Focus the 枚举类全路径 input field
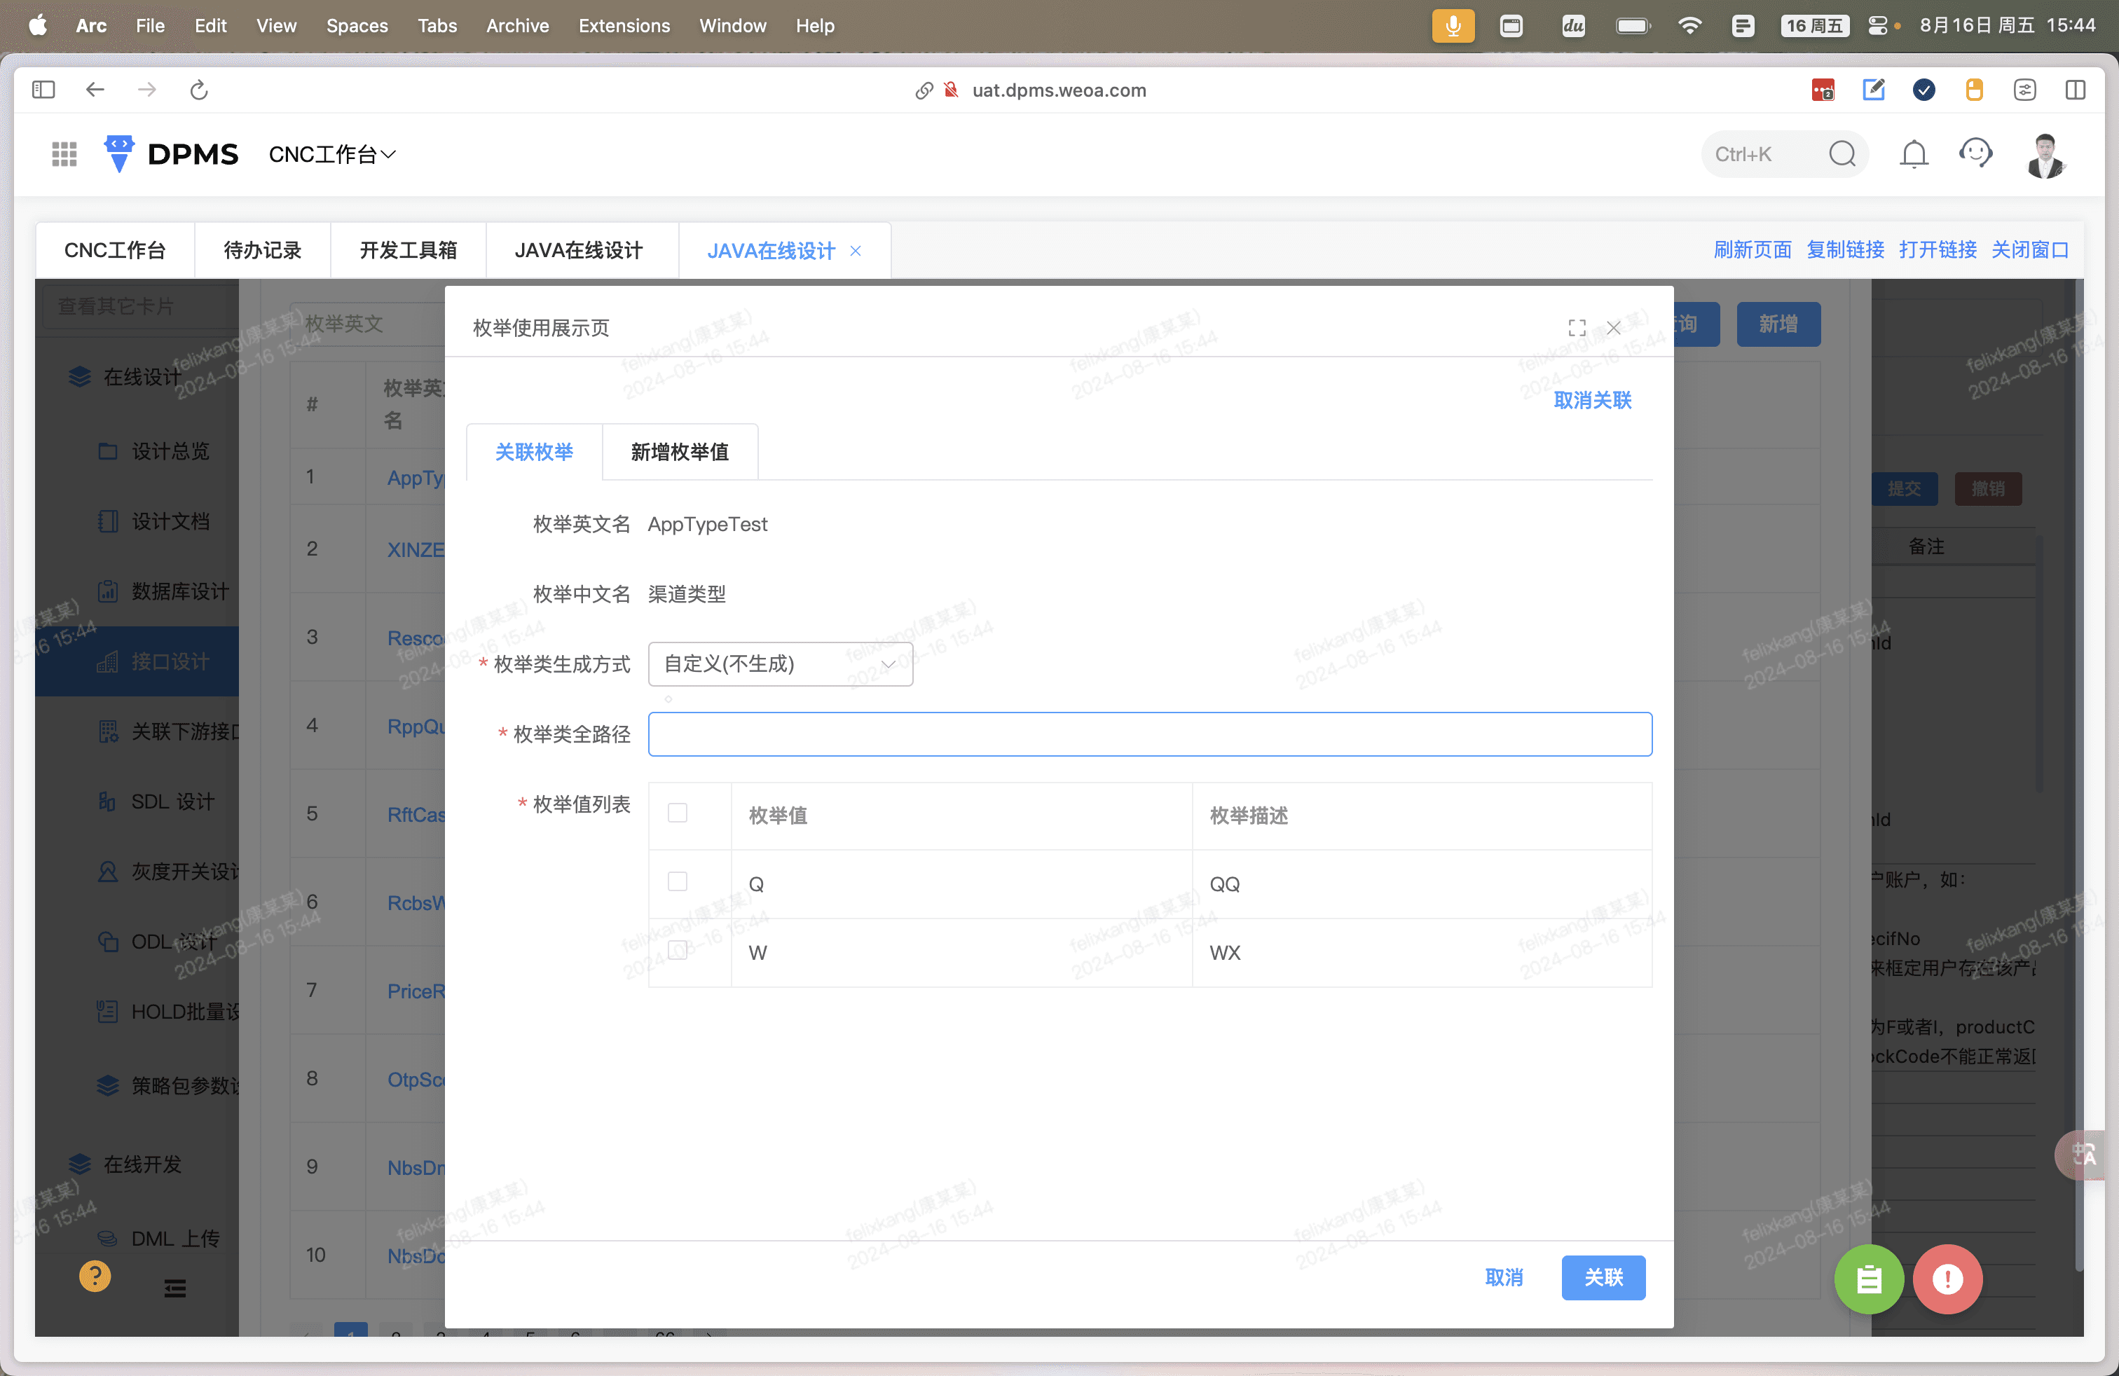 (x=1151, y=734)
